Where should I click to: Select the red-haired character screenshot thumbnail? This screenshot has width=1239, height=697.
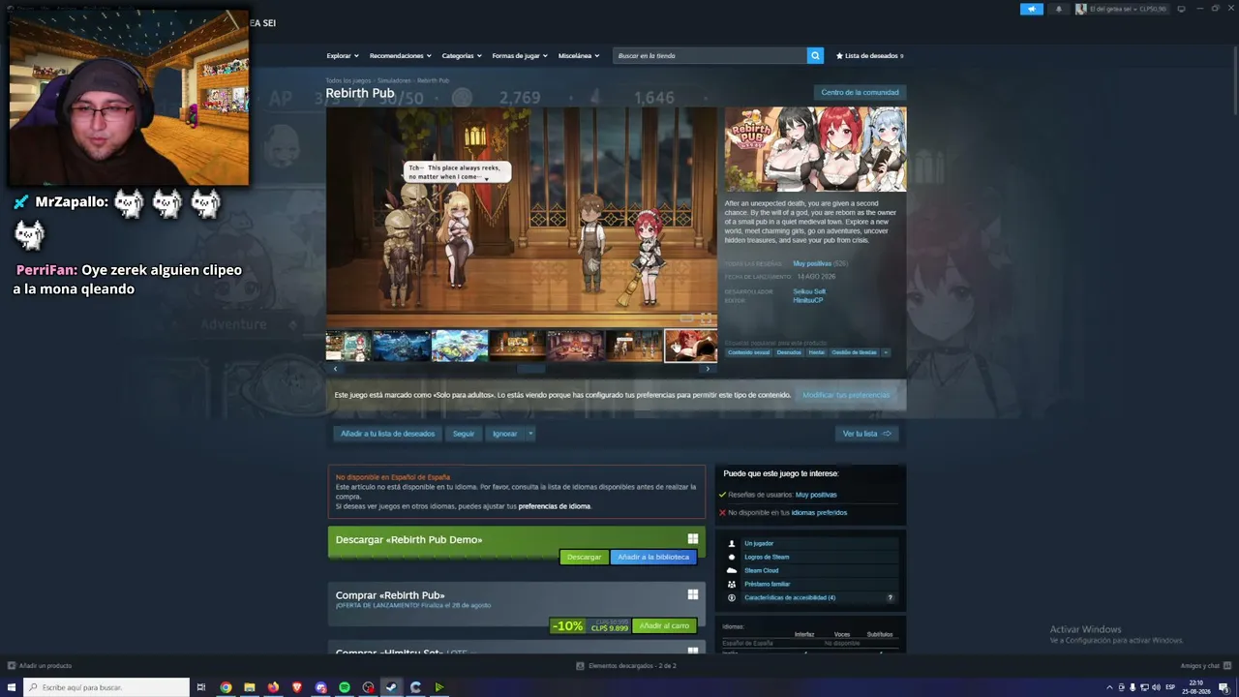coord(691,346)
